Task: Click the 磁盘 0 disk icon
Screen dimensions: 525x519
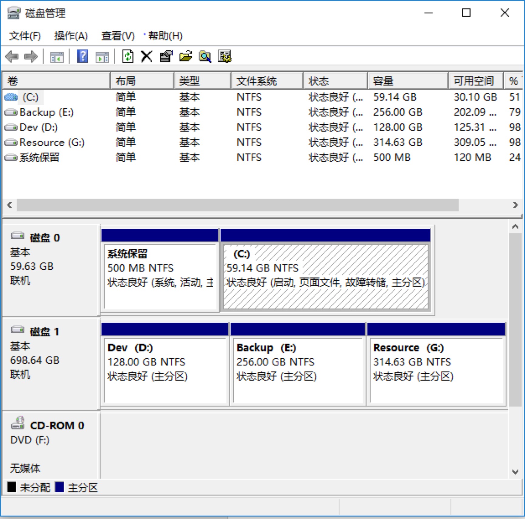Action: coord(18,236)
